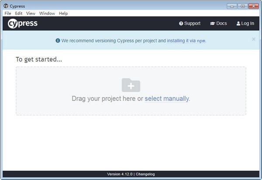Click the add-folder icon in drop zone
262x180 pixels.
tap(131, 84)
